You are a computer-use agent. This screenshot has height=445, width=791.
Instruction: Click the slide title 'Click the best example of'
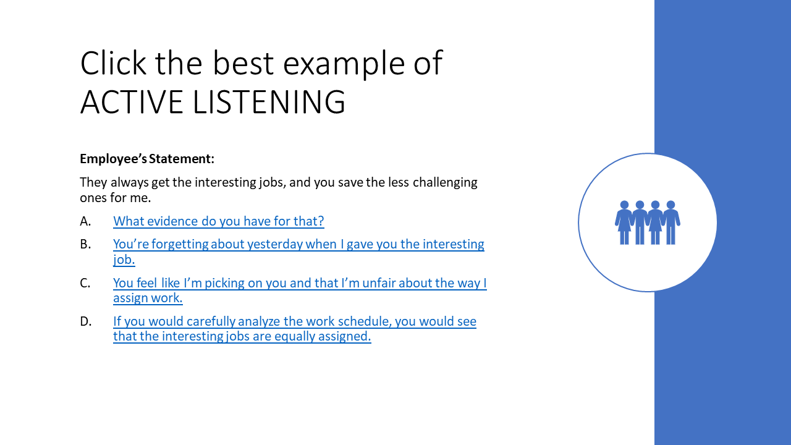click(x=261, y=63)
